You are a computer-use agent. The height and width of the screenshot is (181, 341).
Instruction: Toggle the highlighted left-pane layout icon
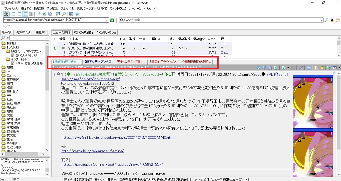(x=25, y=14)
